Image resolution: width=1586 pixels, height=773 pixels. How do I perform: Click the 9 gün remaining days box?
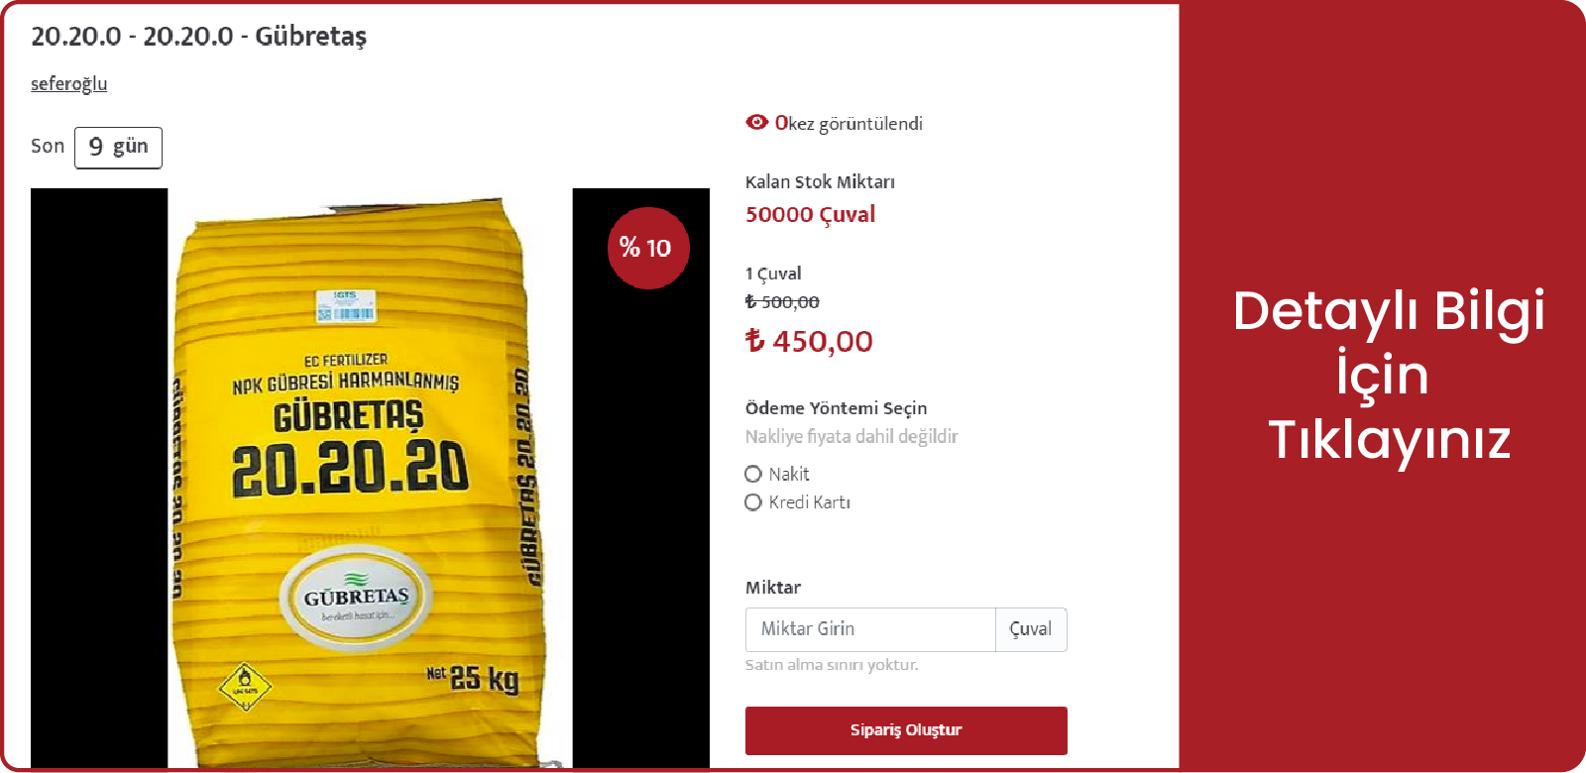click(118, 147)
